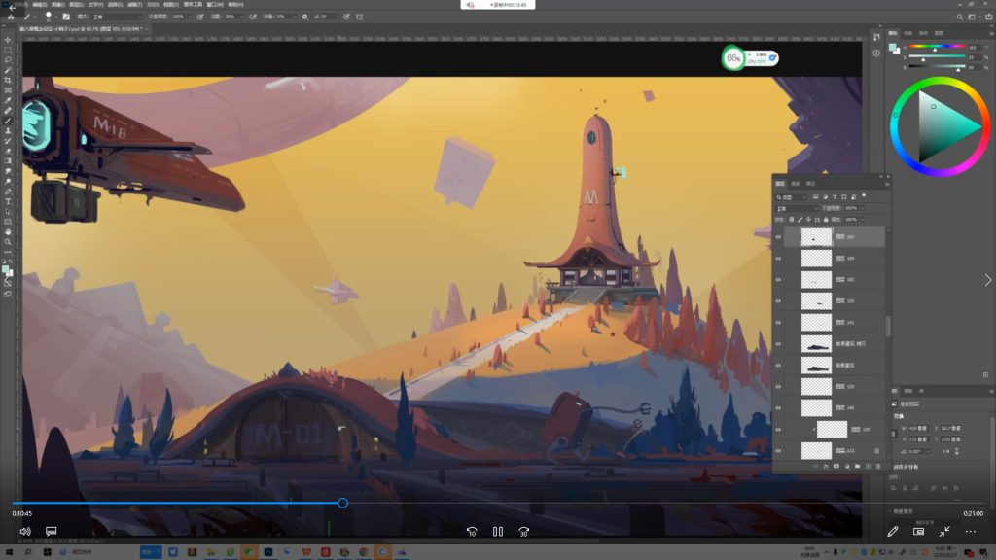Screen dimensions: 996x560
Task: Toggle visibility of second layer in list
Action: click(778, 258)
